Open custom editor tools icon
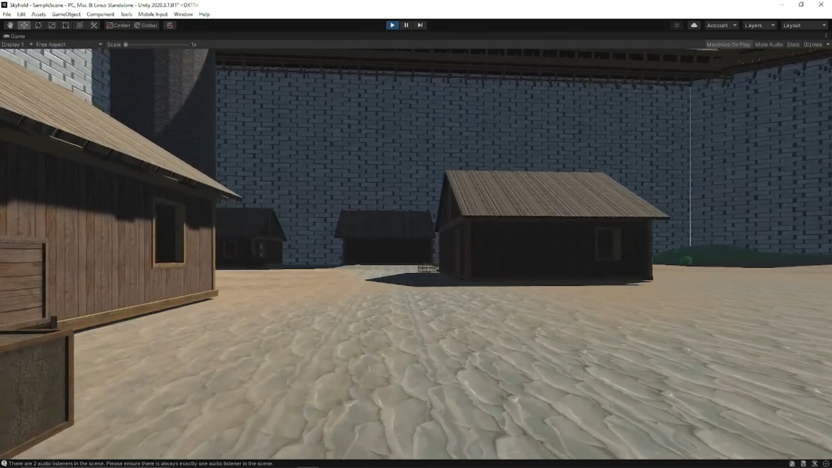 pyautogui.click(x=94, y=25)
